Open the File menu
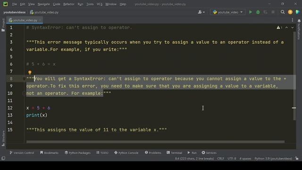 pyautogui.click(x=15, y=4)
